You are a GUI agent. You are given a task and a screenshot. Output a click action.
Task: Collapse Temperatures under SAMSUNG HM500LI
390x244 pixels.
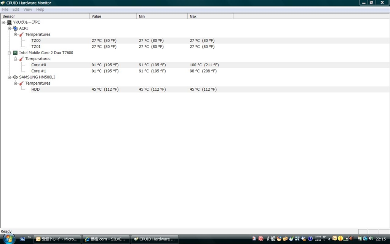(x=15, y=83)
